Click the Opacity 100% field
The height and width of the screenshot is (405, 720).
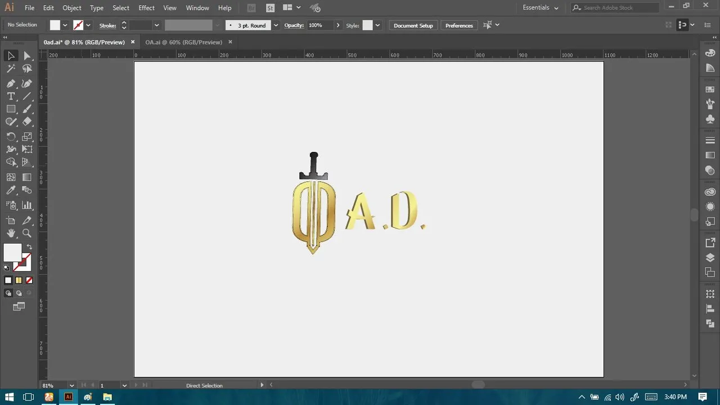pyautogui.click(x=320, y=25)
